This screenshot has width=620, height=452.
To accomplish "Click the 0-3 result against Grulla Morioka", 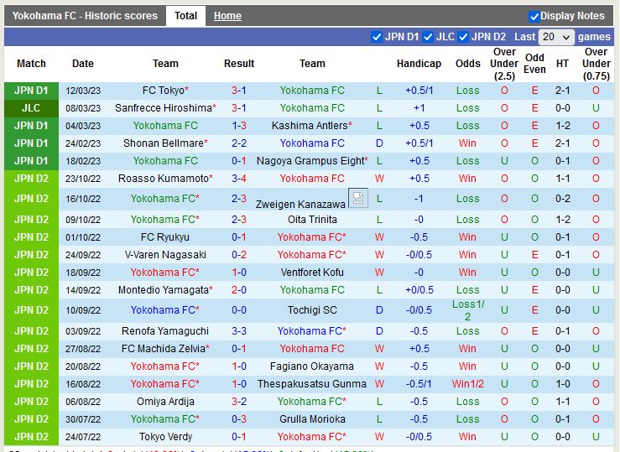I will tap(239, 419).
